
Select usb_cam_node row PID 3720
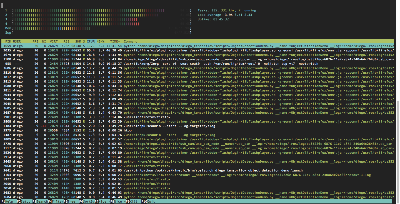[197, 144]
